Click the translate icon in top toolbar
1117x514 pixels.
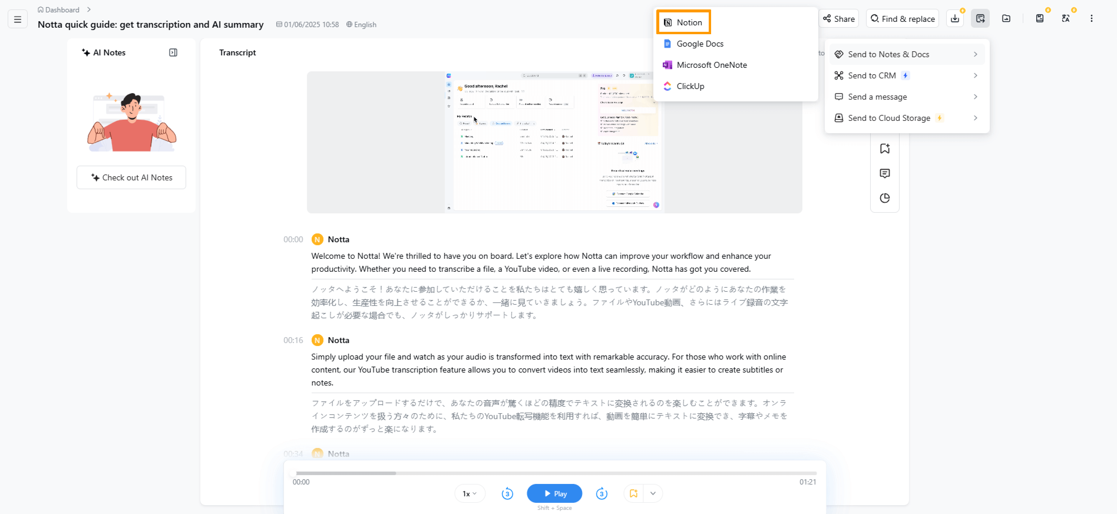[1065, 19]
